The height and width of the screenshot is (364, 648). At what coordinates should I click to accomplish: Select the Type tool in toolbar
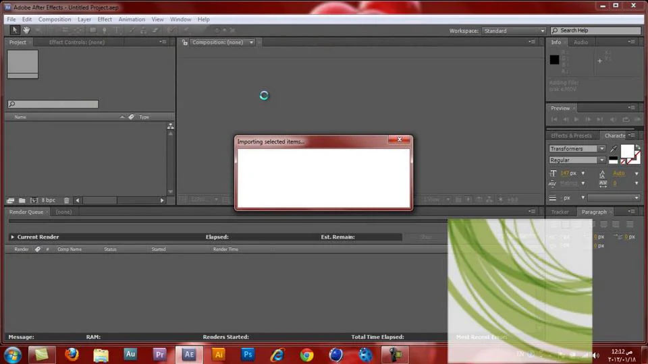pos(117,30)
